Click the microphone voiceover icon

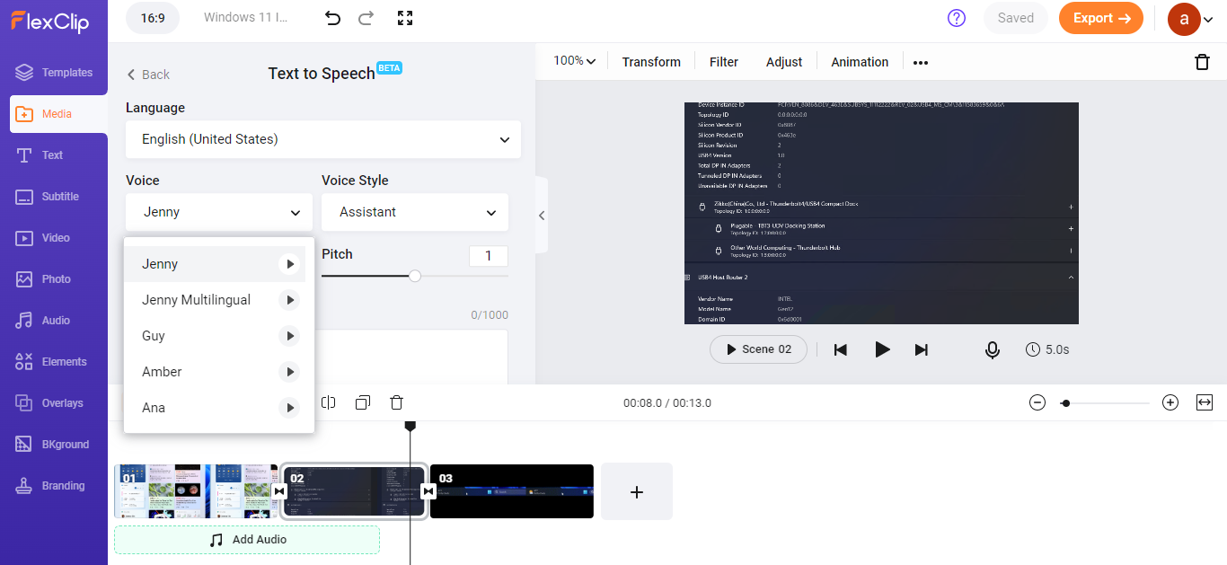click(x=993, y=349)
